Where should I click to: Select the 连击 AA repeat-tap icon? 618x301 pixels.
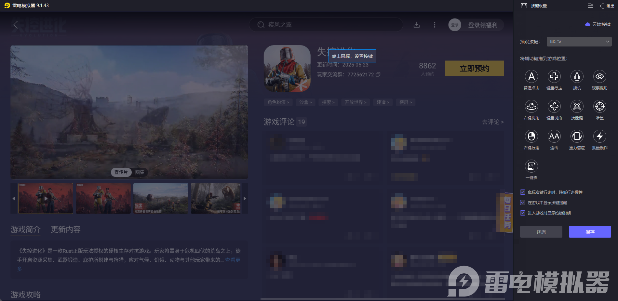tap(554, 136)
